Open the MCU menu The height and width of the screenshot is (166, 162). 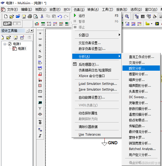pos(67,9)
